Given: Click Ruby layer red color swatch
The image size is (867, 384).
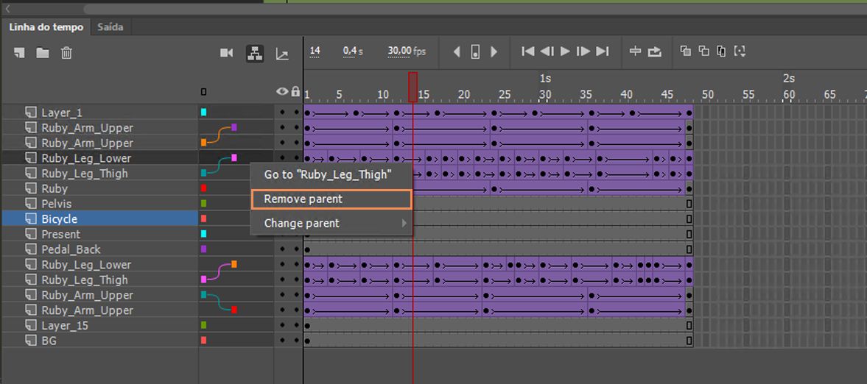Looking at the screenshot, I should pyautogui.click(x=203, y=188).
